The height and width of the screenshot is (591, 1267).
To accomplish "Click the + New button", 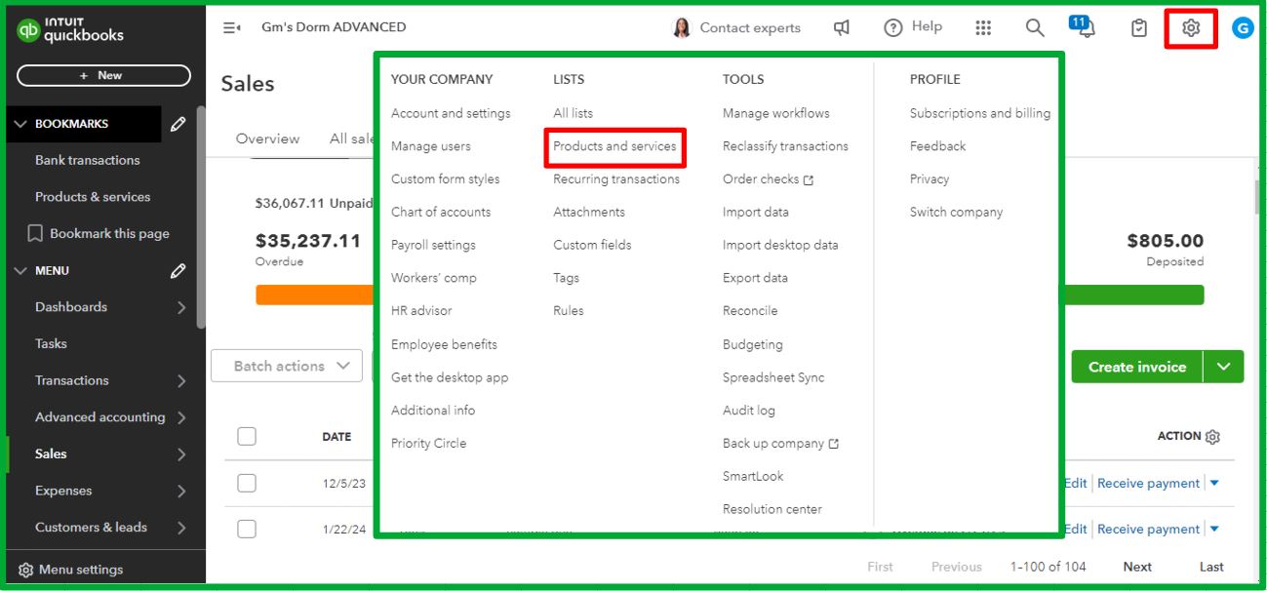I will click(103, 75).
